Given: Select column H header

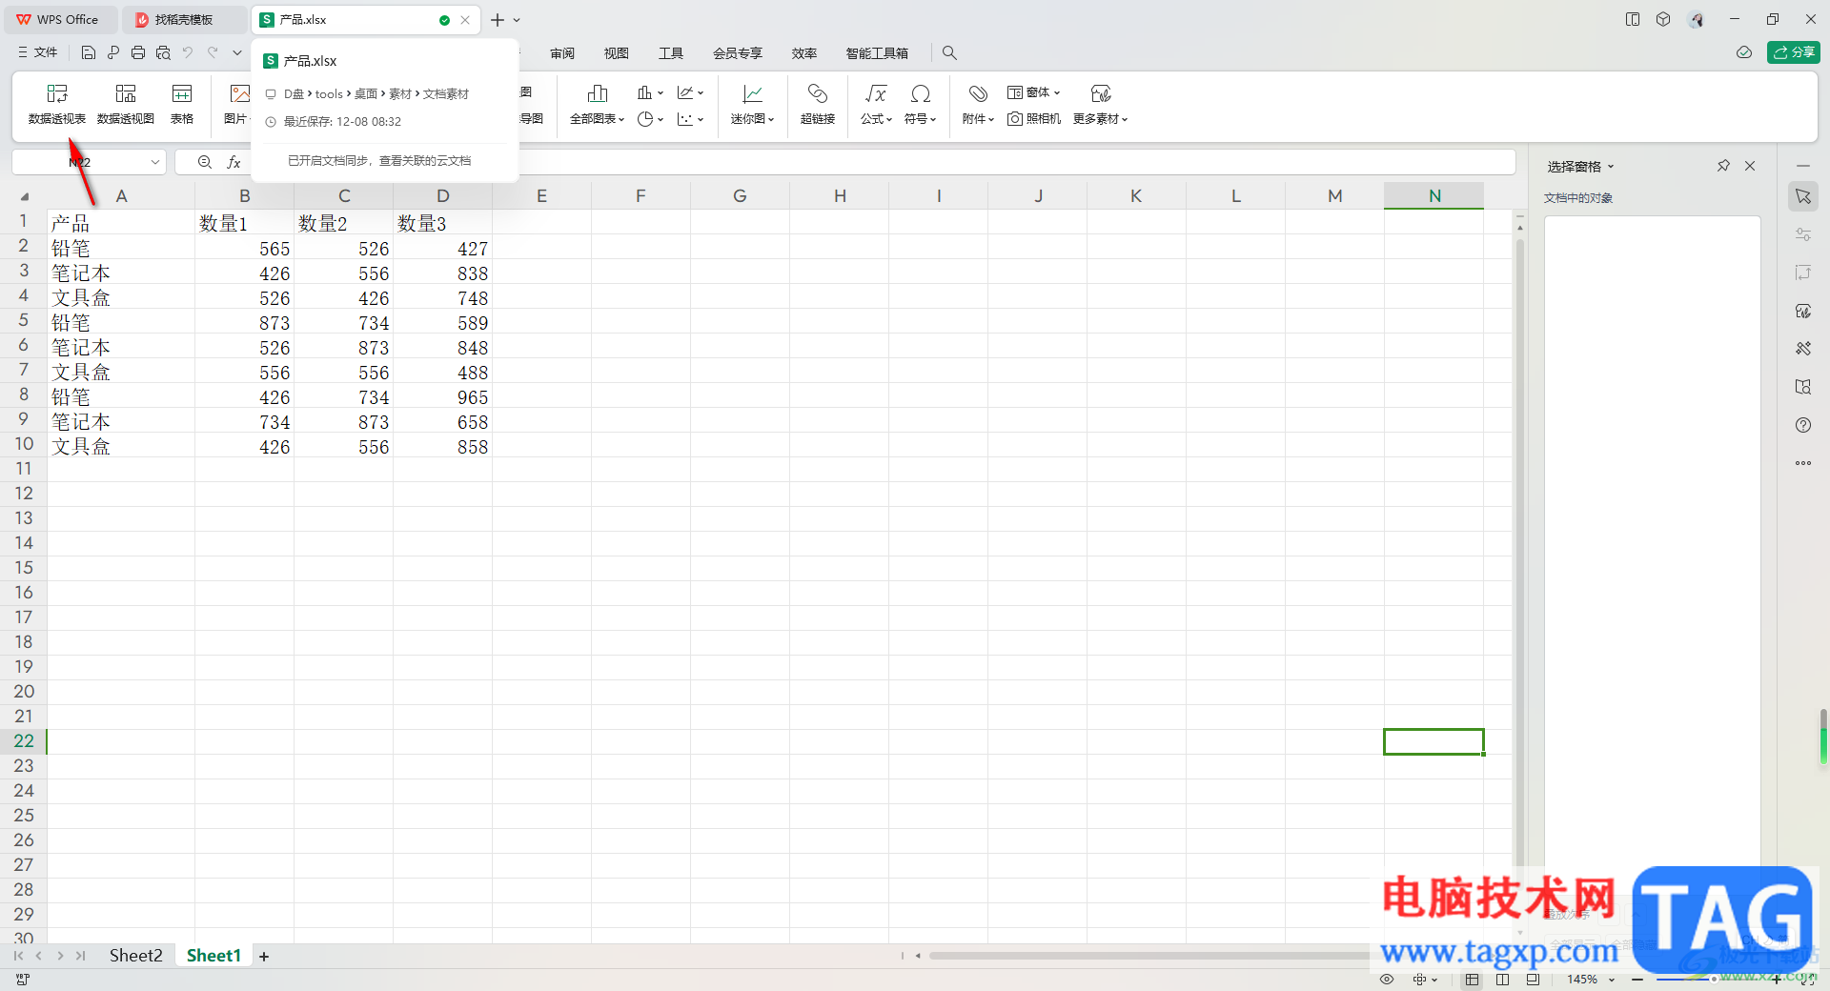Looking at the screenshot, I should (840, 195).
